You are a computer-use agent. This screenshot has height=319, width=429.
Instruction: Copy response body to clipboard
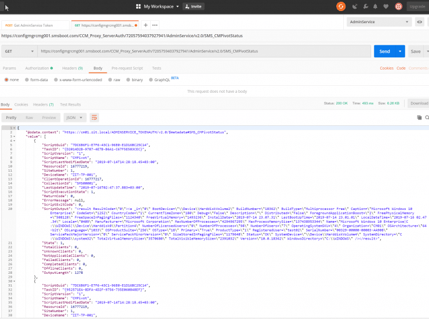point(420,117)
